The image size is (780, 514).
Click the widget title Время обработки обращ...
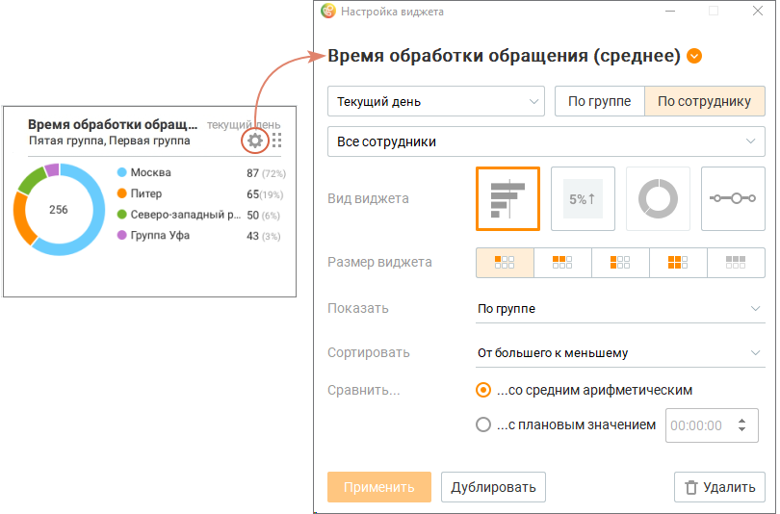click(x=113, y=124)
